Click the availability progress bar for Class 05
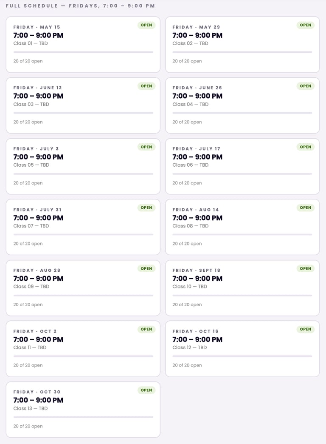Viewport: 326px width, 444px height. pyautogui.click(x=83, y=174)
